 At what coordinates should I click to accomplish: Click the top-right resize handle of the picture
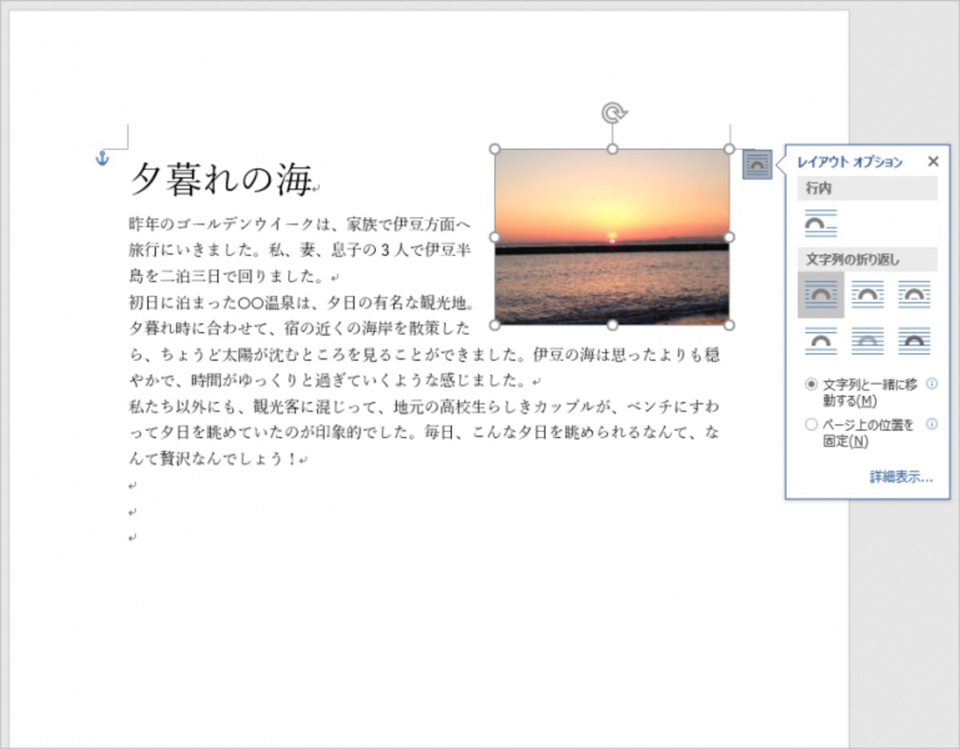point(729,149)
